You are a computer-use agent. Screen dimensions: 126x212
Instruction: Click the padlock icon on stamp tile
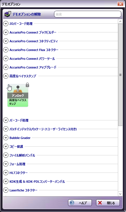(27, 85)
